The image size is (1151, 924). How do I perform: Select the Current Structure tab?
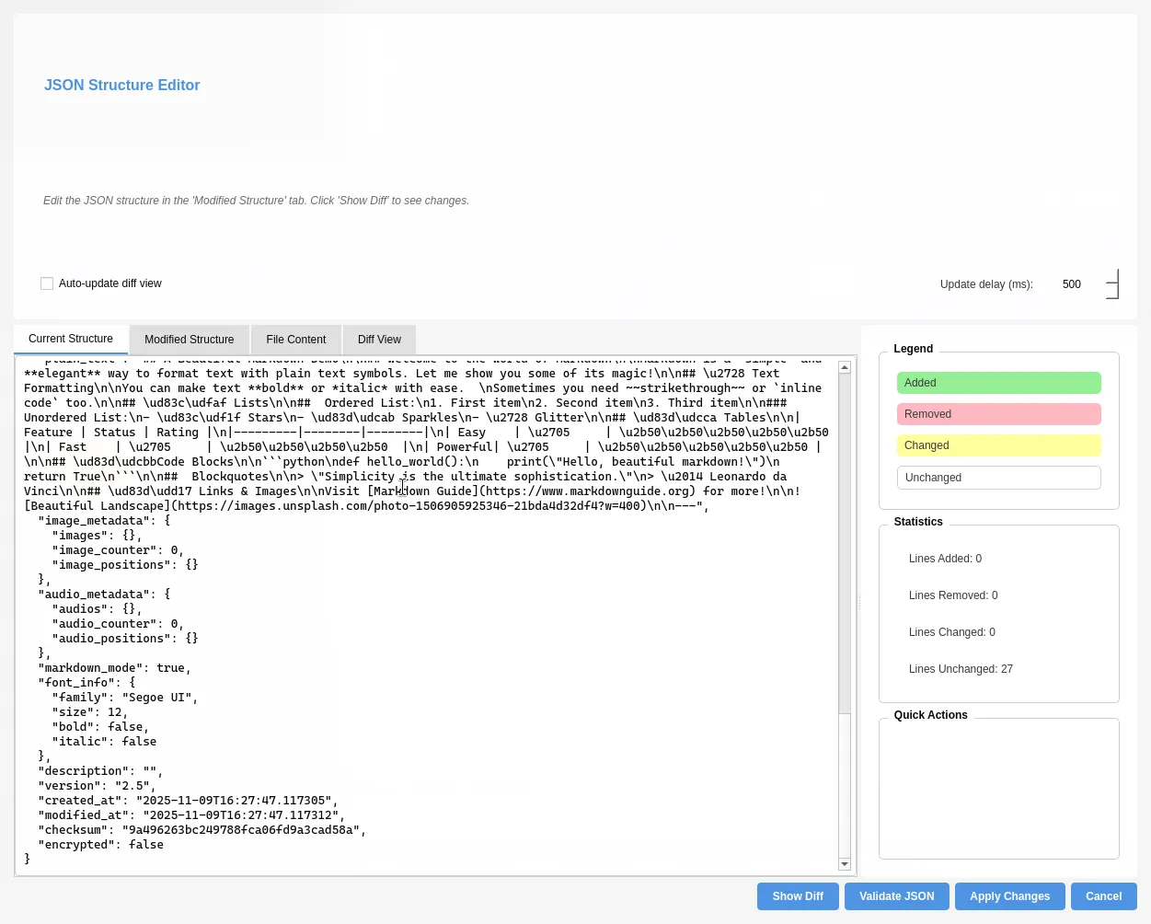(x=71, y=339)
